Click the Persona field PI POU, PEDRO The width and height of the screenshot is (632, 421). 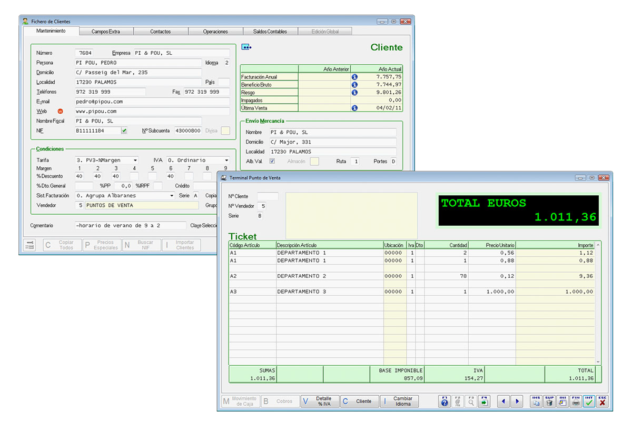click(x=139, y=63)
